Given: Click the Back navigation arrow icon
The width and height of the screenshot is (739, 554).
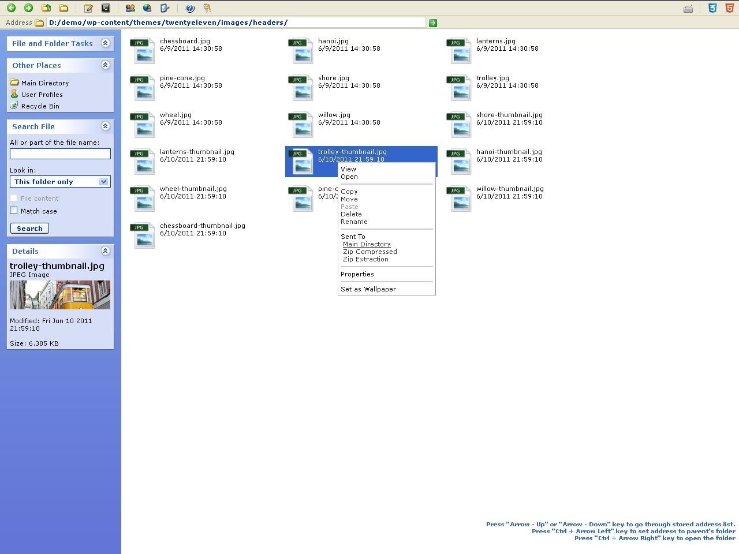Looking at the screenshot, I should (x=12, y=8).
